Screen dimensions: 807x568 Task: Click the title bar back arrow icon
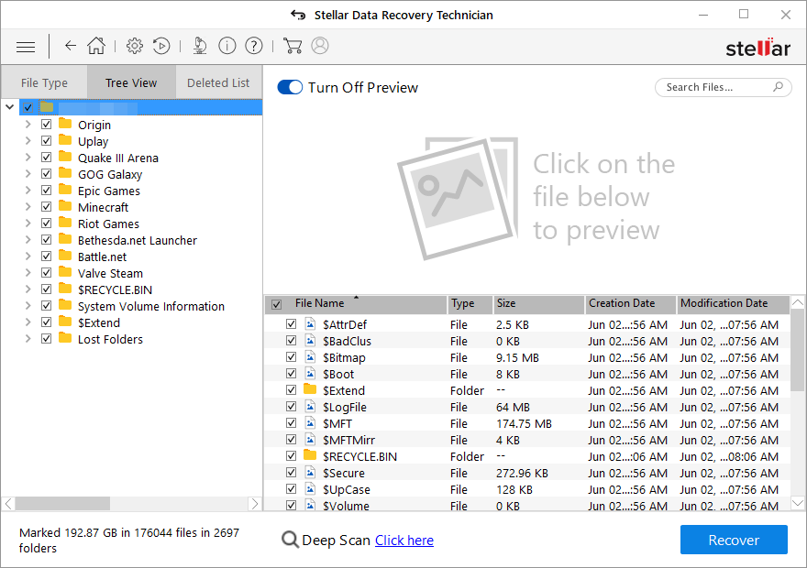click(298, 15)
